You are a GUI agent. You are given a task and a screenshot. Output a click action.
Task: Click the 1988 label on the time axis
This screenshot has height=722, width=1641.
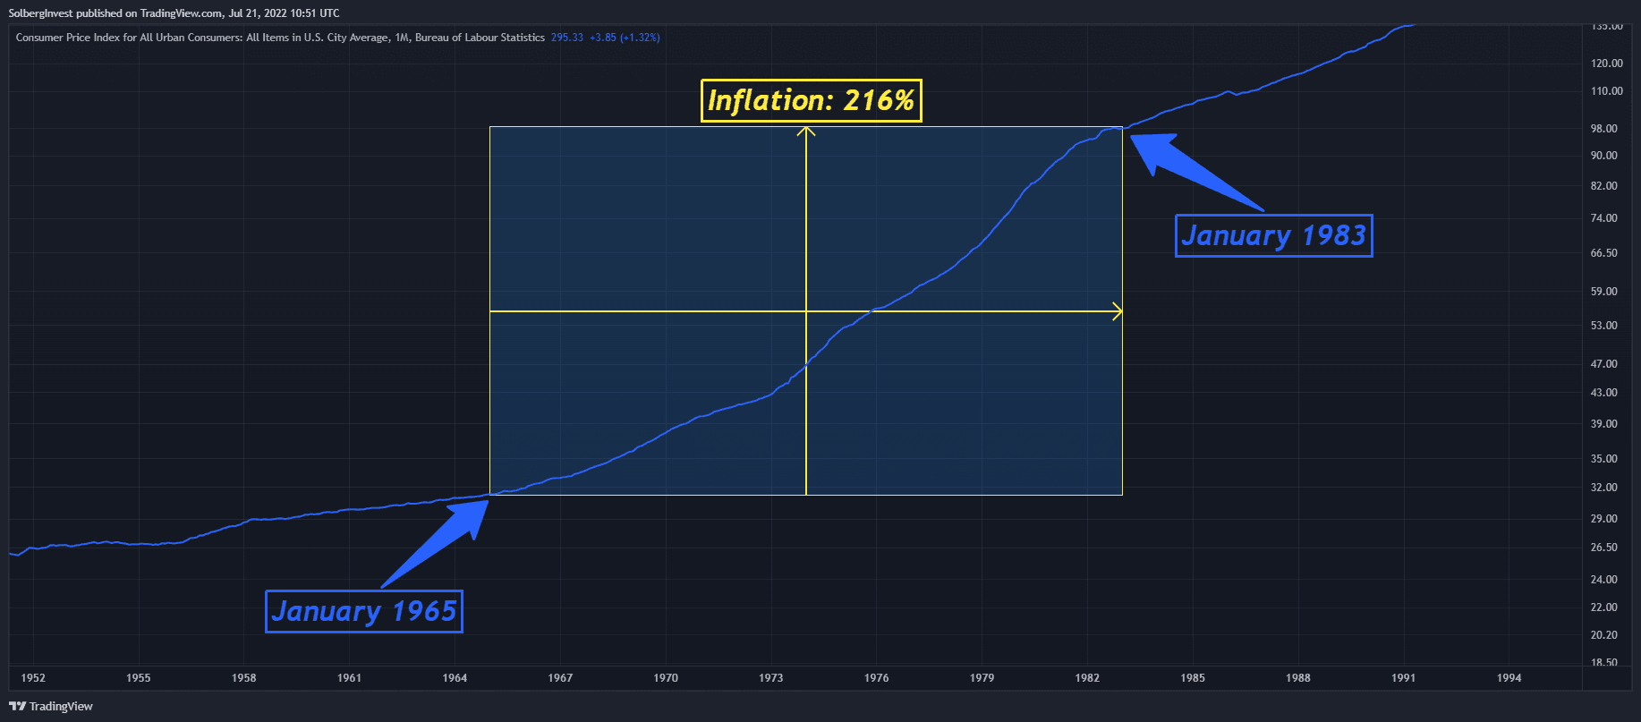click(x=1298, y=678)
